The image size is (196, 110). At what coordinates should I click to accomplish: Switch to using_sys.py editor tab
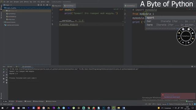(x=57, y=6)
